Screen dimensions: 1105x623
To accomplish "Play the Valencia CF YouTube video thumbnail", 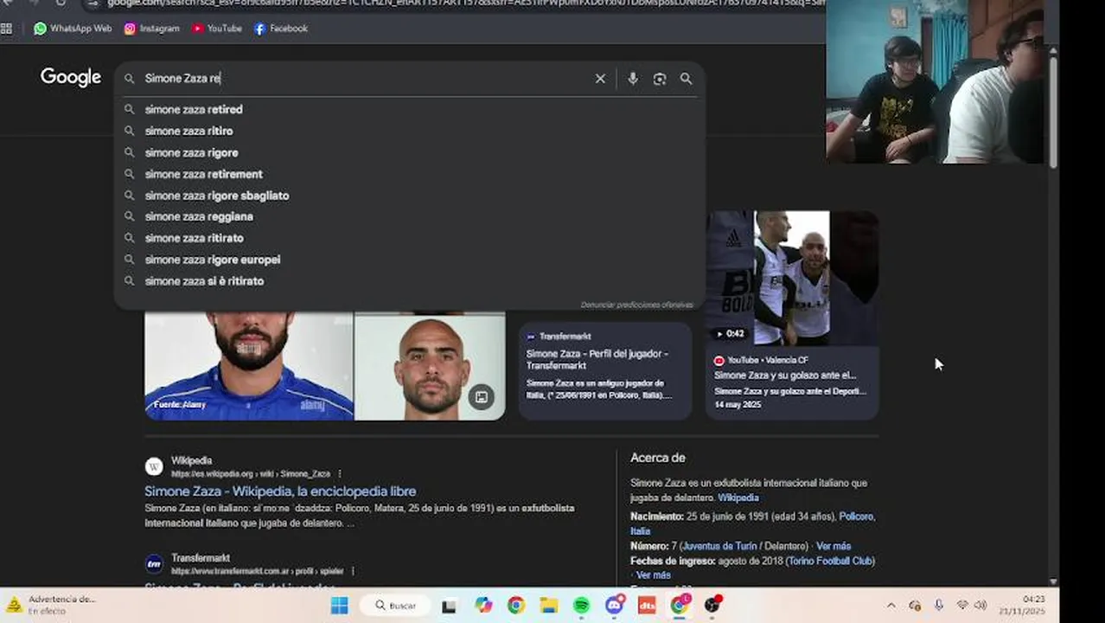I will (x=792, y=278).
